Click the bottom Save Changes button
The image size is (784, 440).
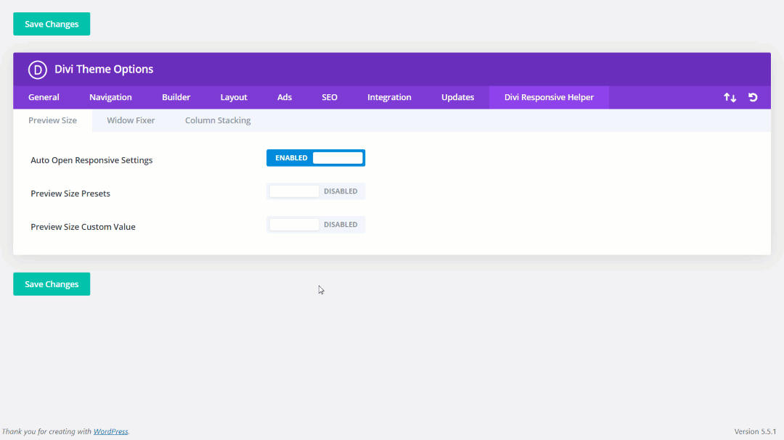(x=52, y=284)
